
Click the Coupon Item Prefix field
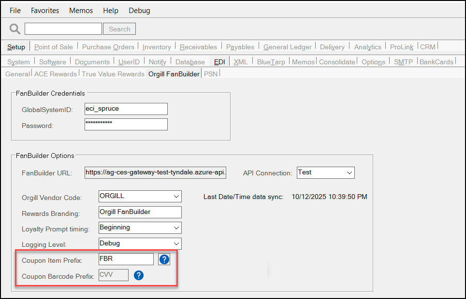[x=126, y=259]
